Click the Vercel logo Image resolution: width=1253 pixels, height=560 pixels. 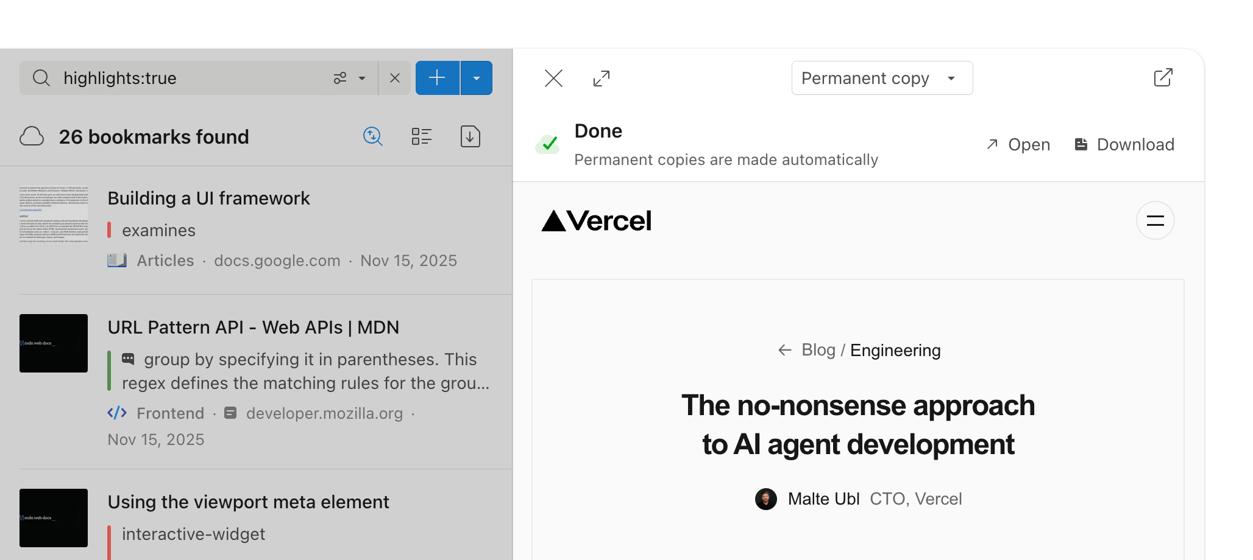[597, 220]
